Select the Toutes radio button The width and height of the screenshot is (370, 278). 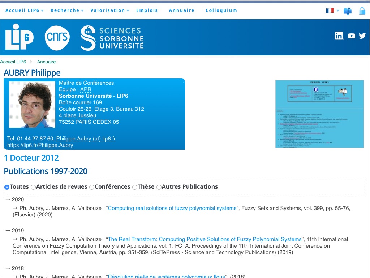(7, 187)
